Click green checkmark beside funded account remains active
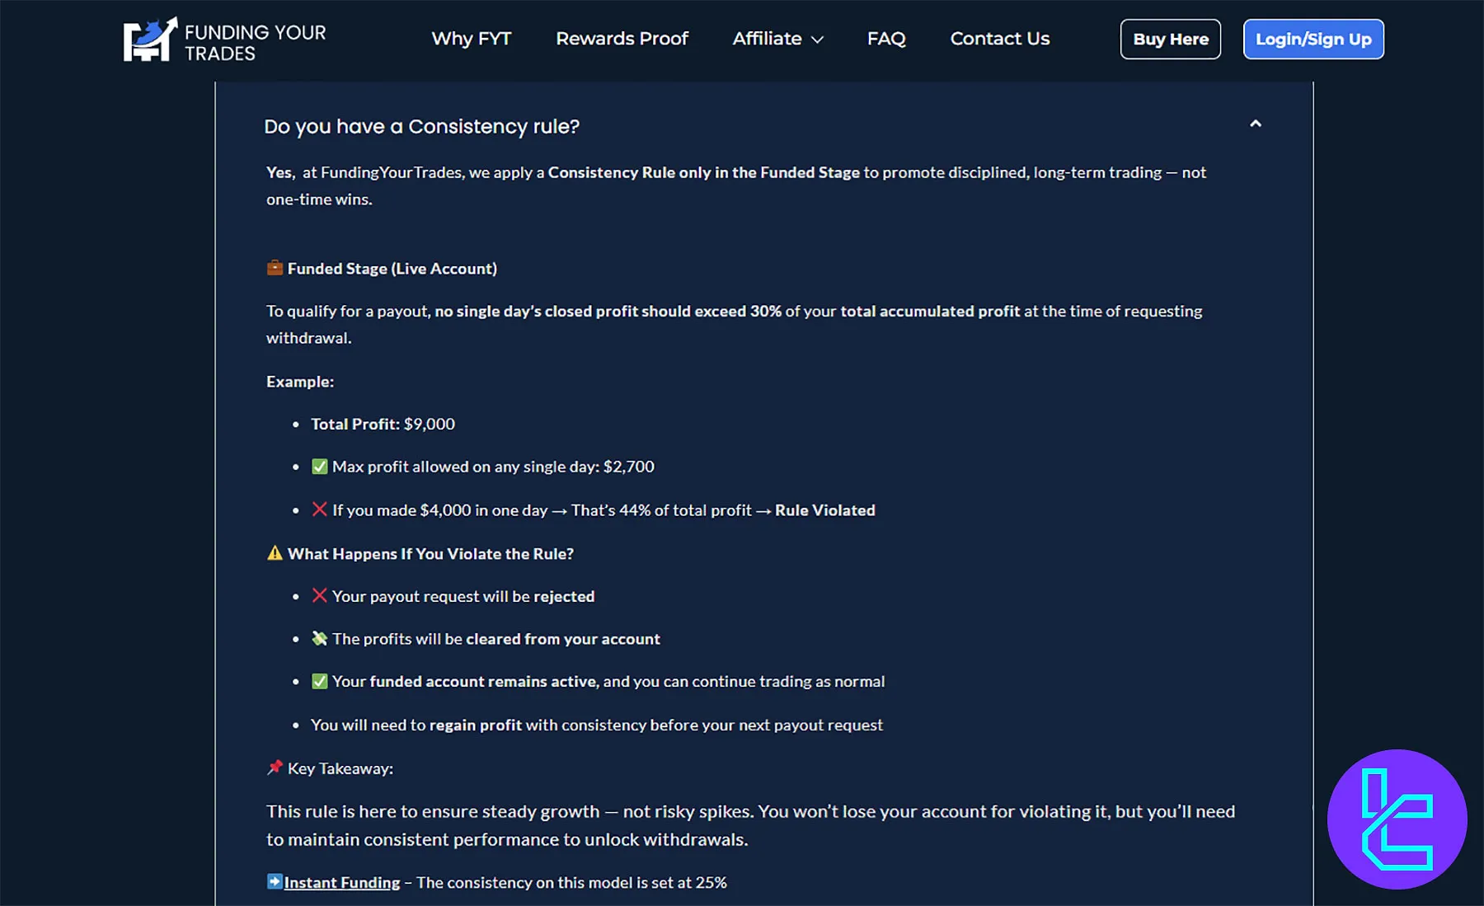The image size is (1484, 906). pos(319,681)
